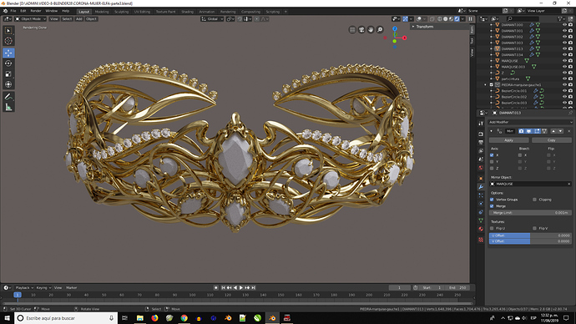The width and height of the screenshot is (576, 324).
Task: Switch to the Sculpting workspace tab
Action: 121,12
